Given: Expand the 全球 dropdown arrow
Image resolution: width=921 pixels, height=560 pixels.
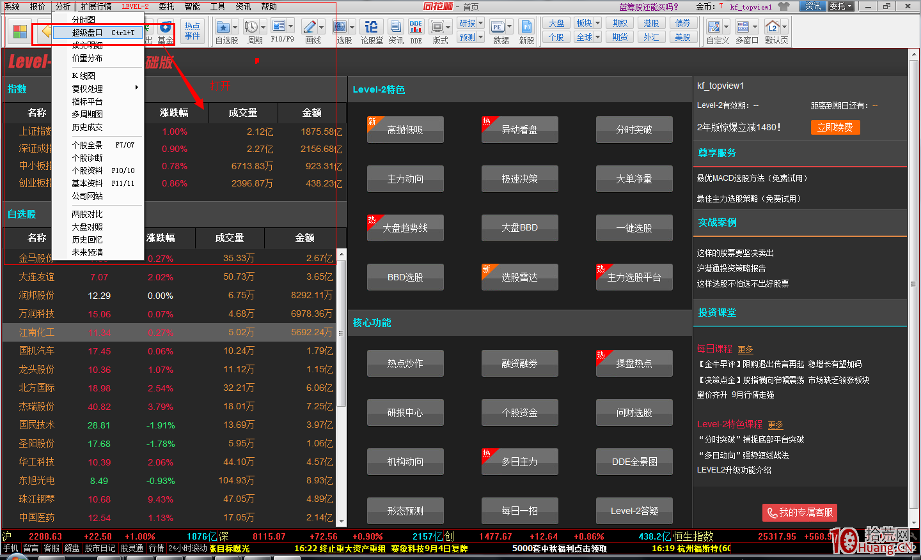Looking at the screenshot, I should 598,37.
